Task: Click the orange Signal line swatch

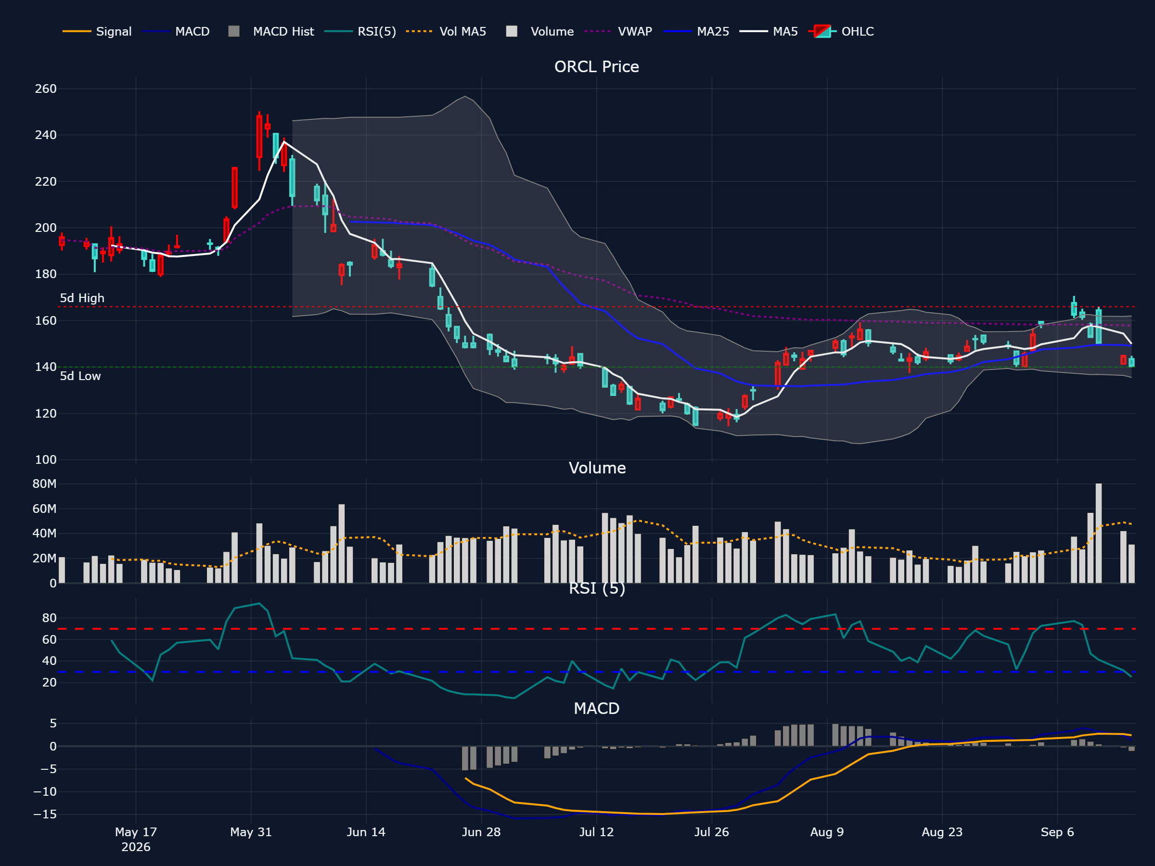Action: pos(77,31)
